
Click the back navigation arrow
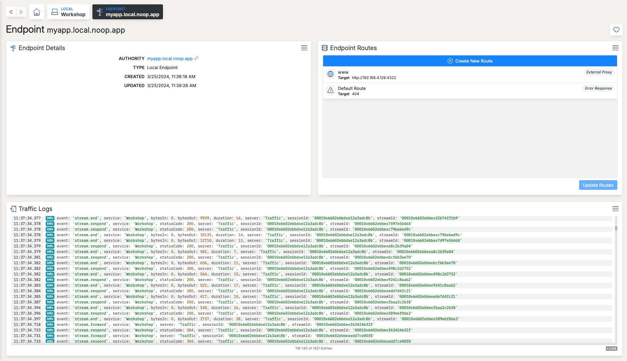pyautogui.click(x=11, y=12)
